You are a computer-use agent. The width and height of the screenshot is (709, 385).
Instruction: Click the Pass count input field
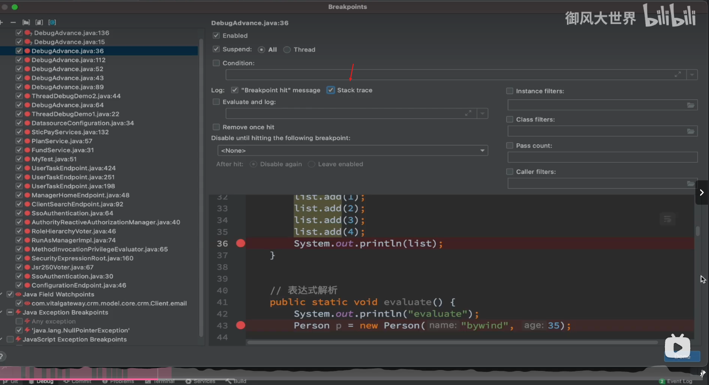tap(603, 157)
